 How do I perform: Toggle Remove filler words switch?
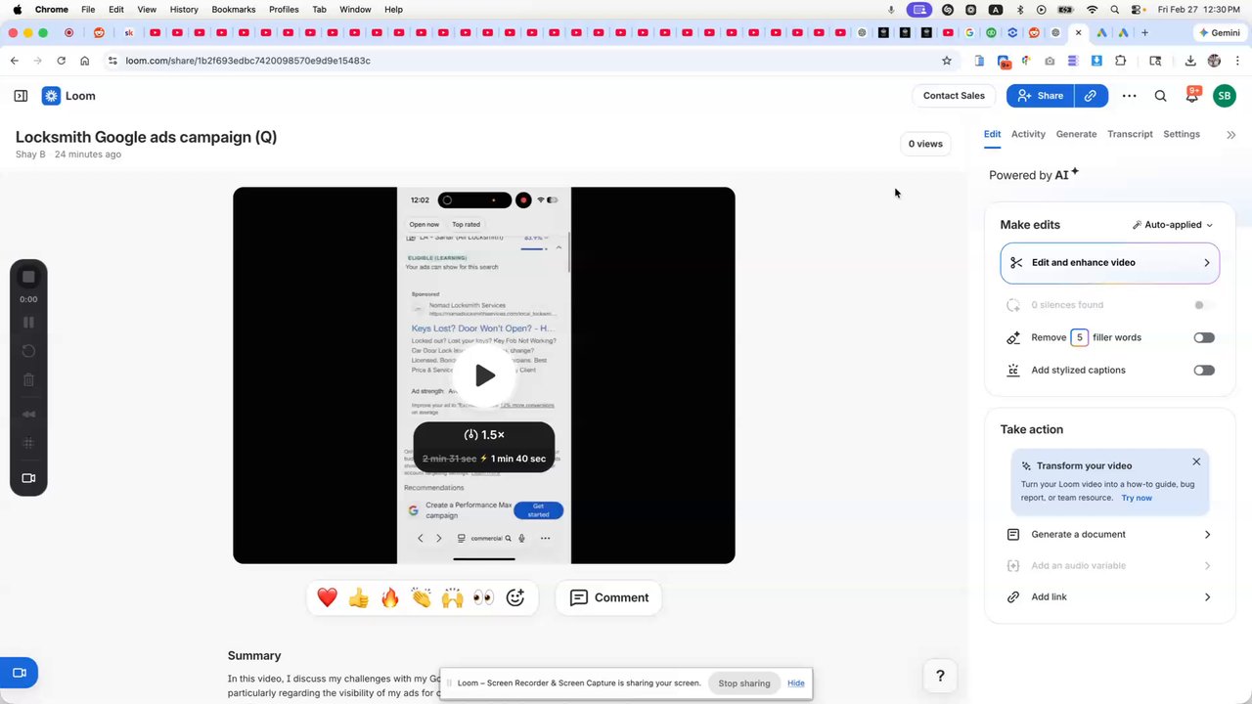(1204, 337)
